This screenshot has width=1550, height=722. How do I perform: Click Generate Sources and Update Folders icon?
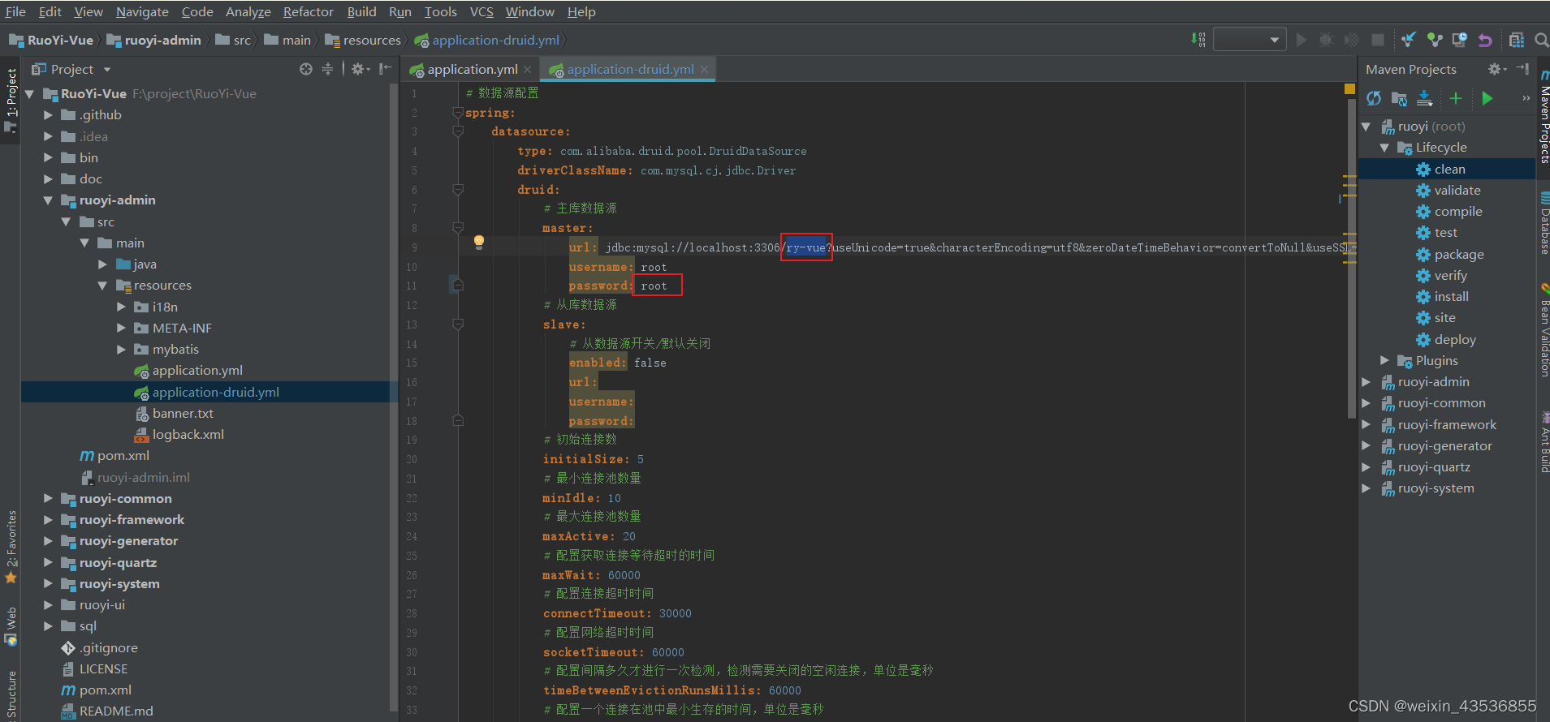coord(1399,98)
